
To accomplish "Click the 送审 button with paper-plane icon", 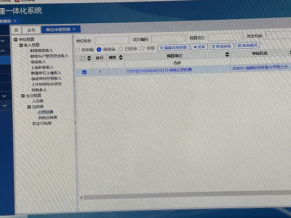I will 199,47.
